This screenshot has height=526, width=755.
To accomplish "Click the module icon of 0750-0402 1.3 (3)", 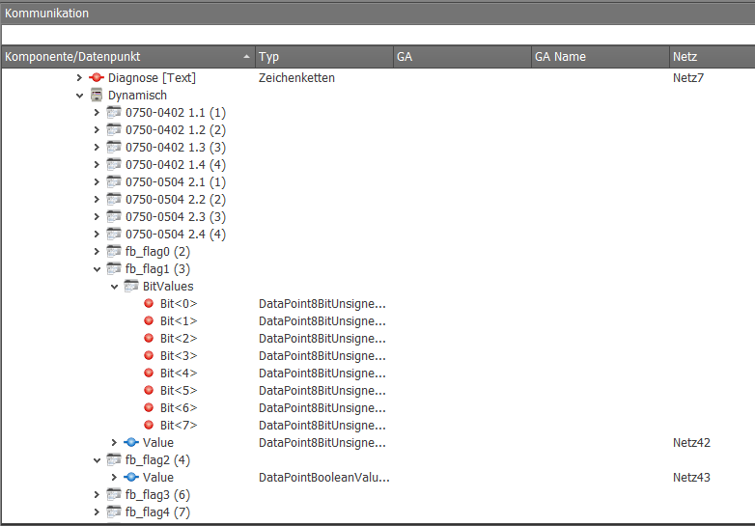I will click(x=114, y=148).
